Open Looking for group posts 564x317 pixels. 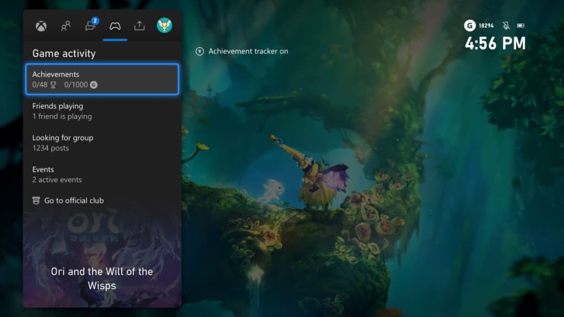tap(102, 143)
